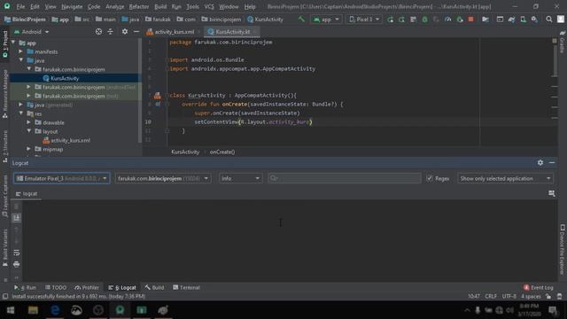Open Logcat settings gear icon
The height and width of the screenshot is (319, 567).
coord(540,163)
